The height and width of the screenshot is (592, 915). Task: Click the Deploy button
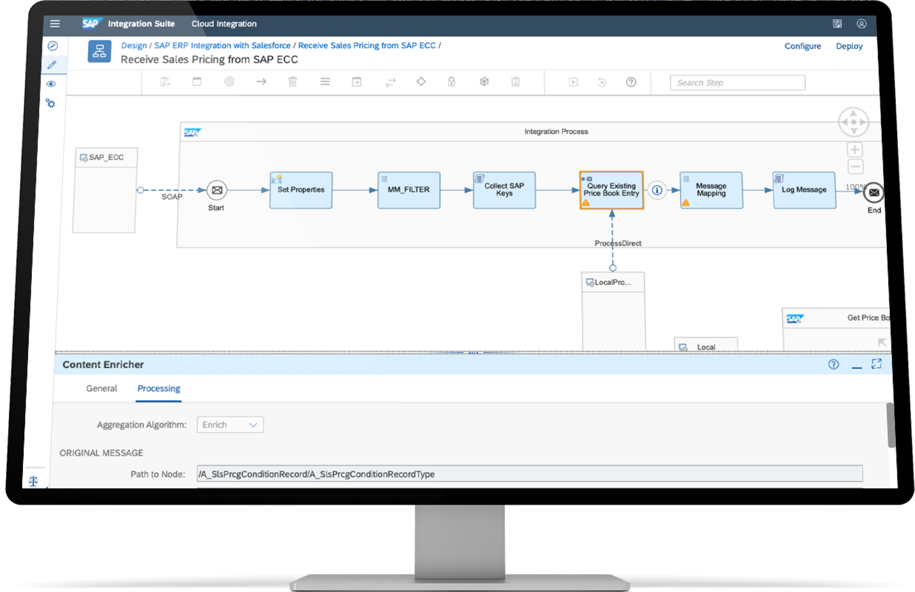coord(849,46)
